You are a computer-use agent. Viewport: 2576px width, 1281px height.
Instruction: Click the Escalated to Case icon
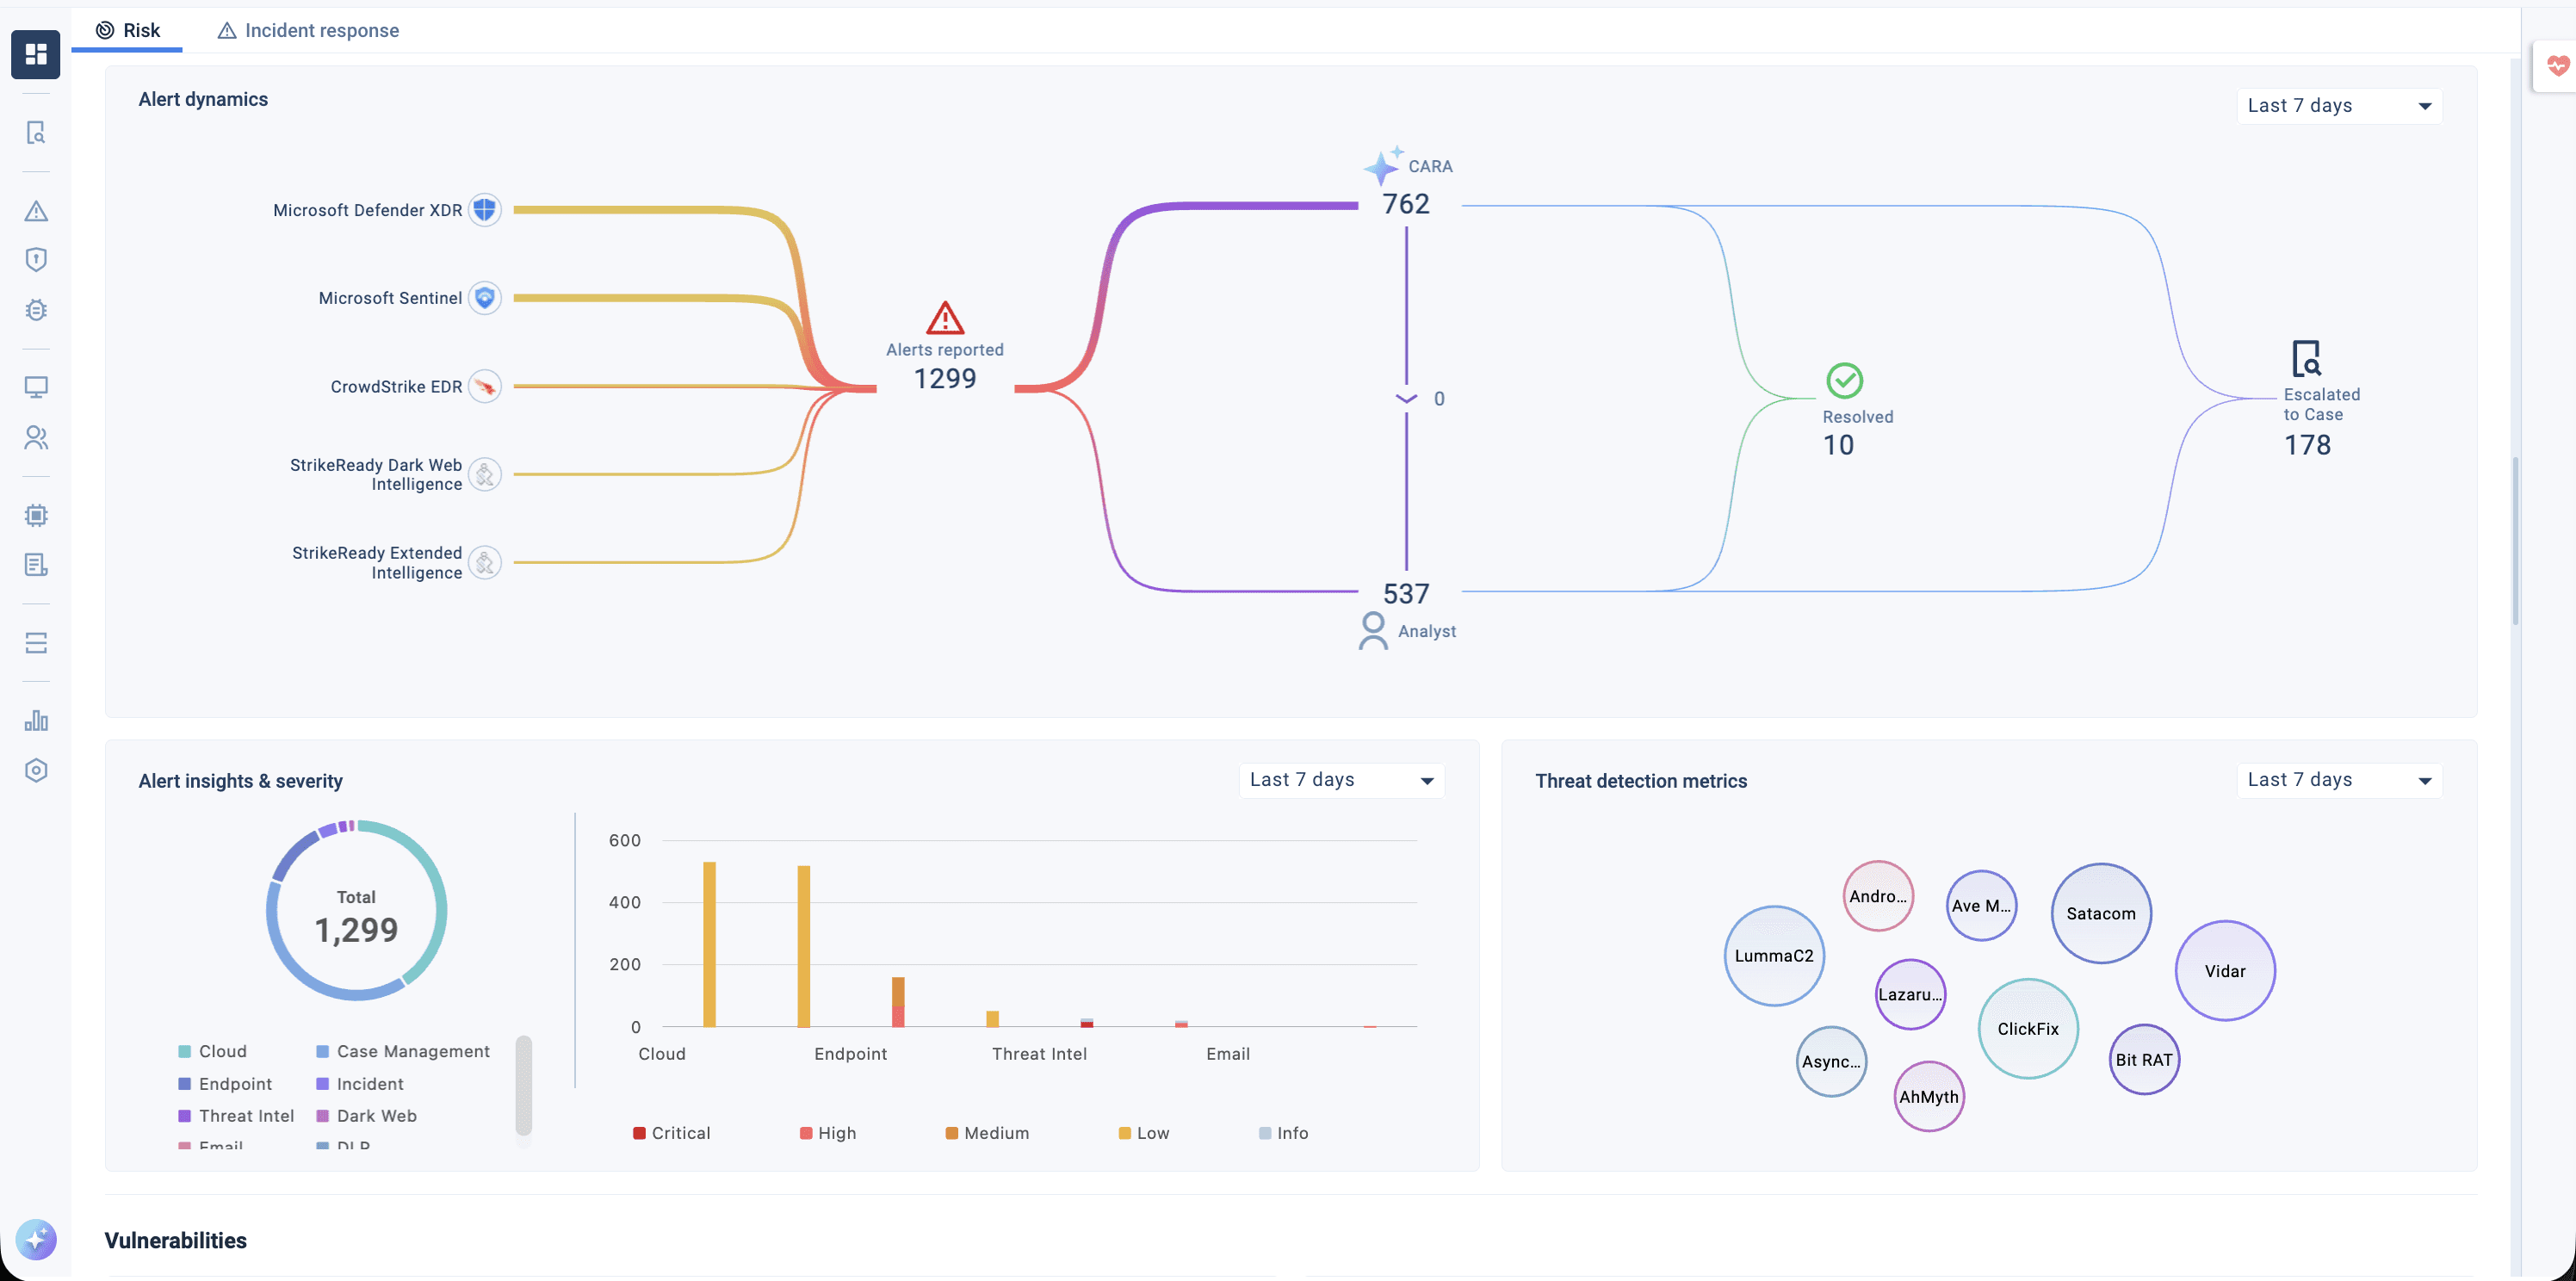point(2306,358)
